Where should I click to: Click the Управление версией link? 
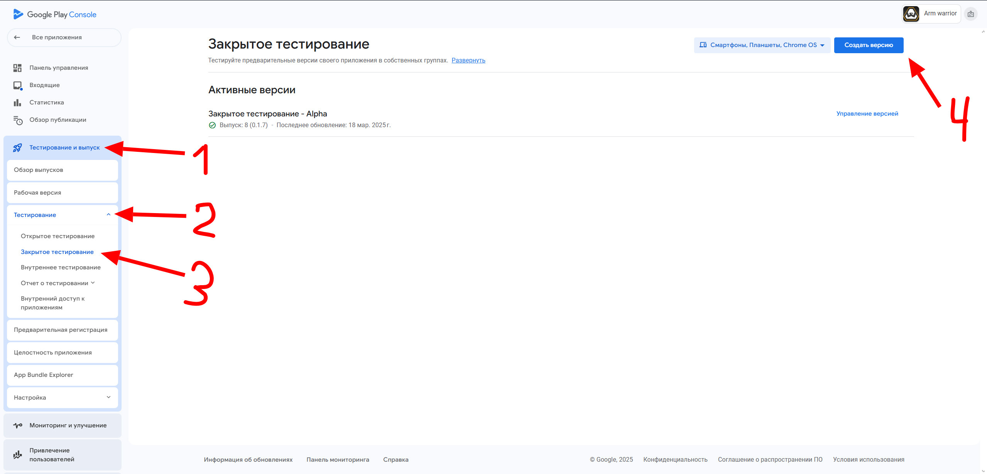point(867,114)
